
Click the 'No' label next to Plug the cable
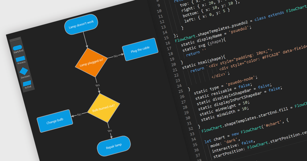click(x=116, y=56)
